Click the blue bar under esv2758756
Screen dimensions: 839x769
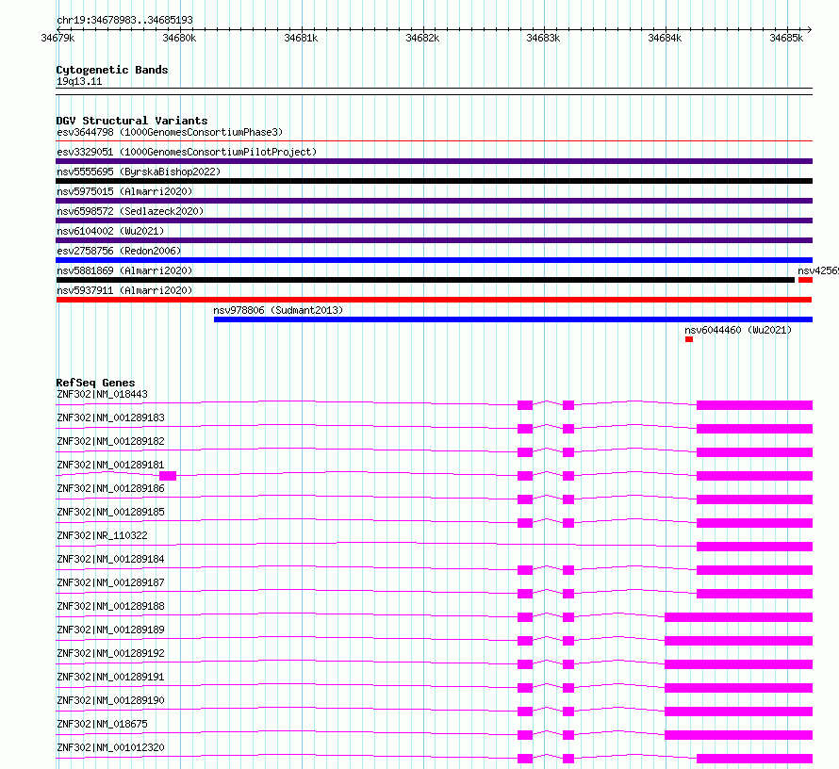434,260
